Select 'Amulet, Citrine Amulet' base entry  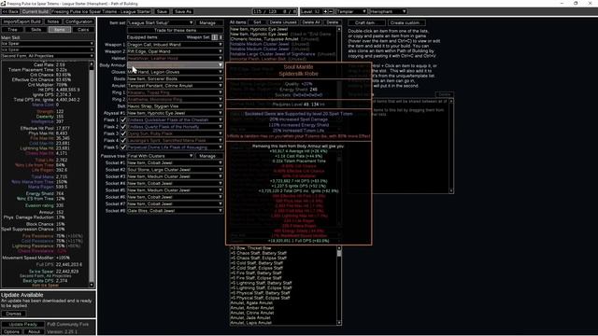252,313
